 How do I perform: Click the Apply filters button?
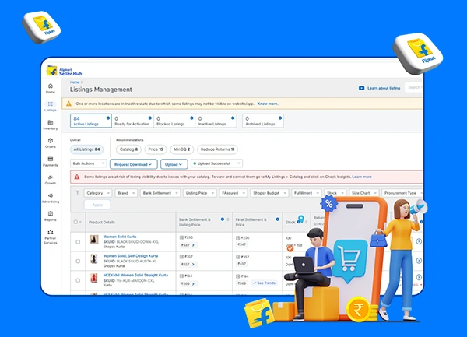click(97, 205)
